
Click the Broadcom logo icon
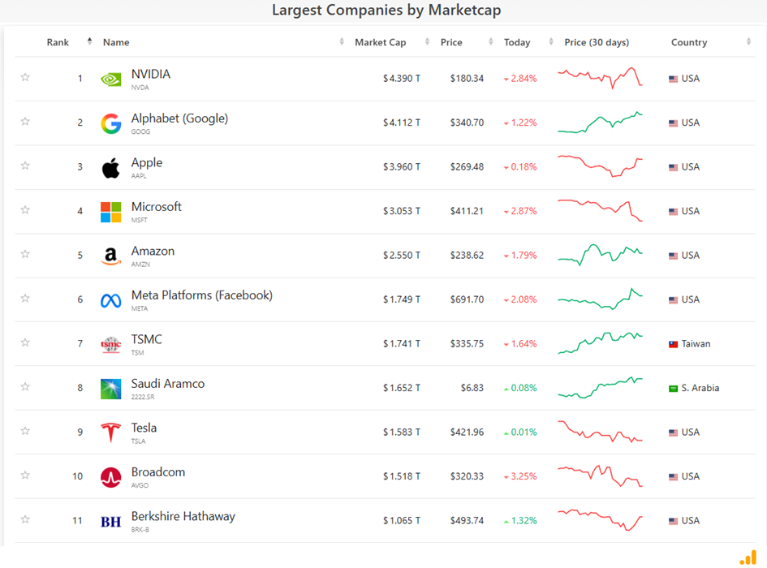111,477
